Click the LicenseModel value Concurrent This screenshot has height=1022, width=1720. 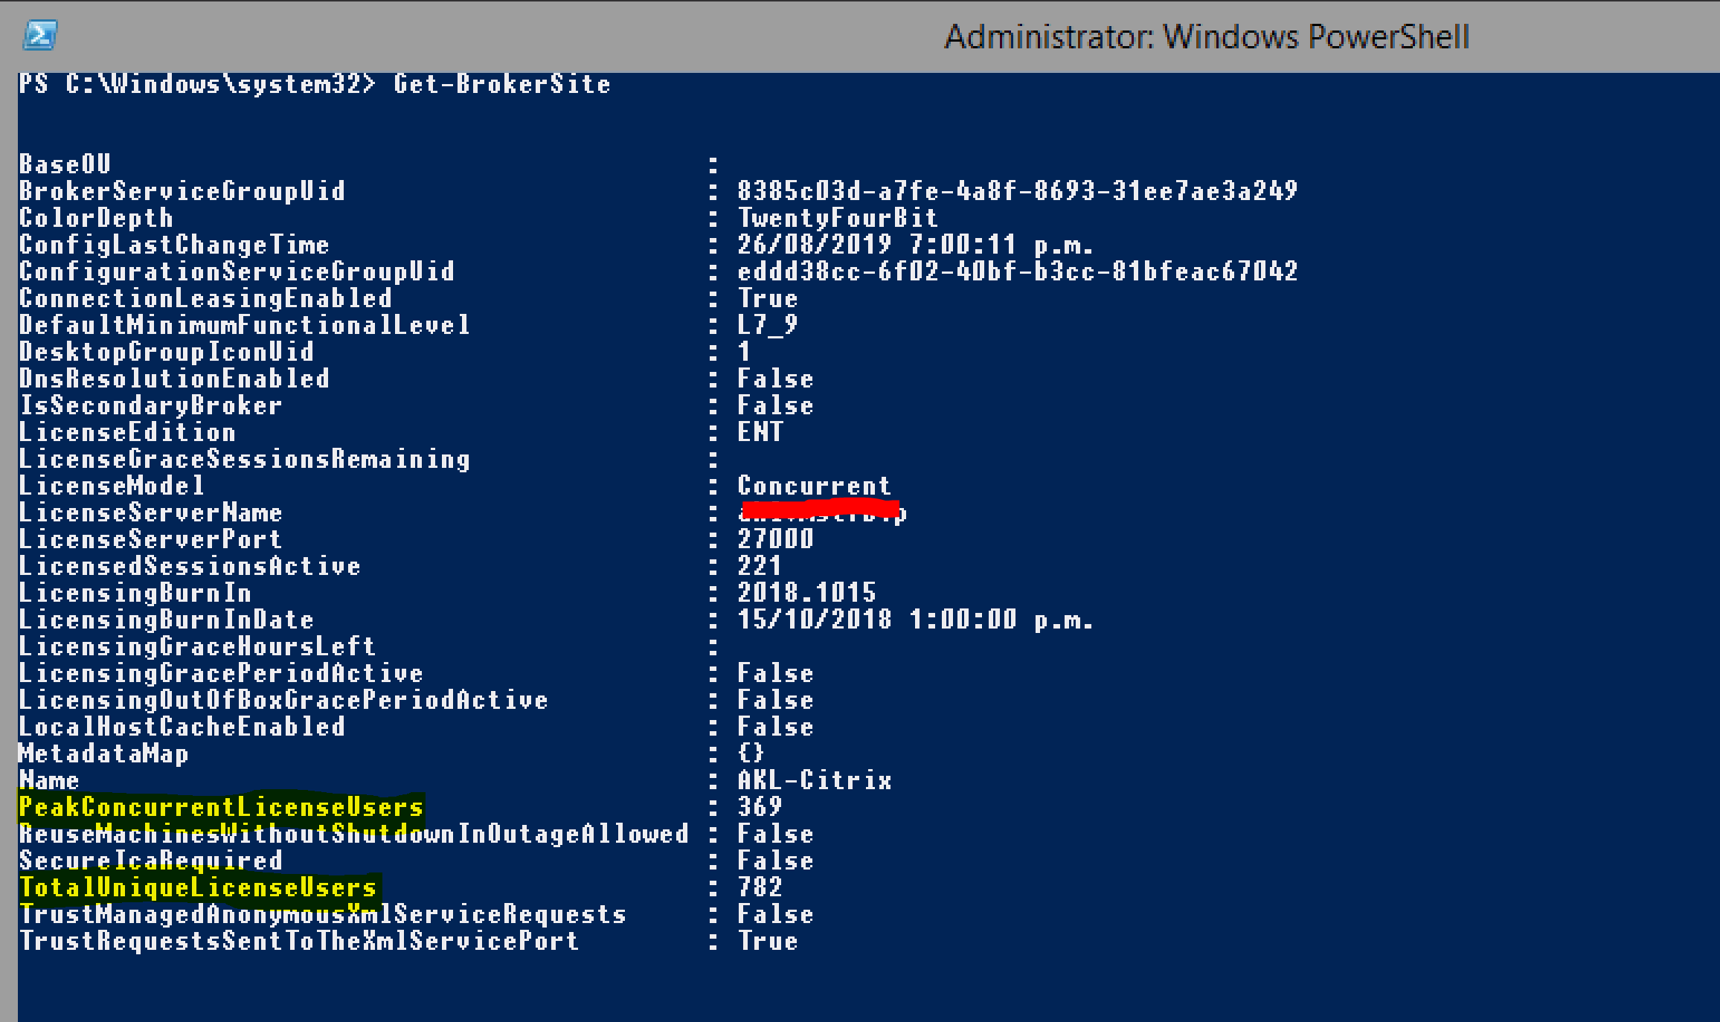click(x=814, y=486)
